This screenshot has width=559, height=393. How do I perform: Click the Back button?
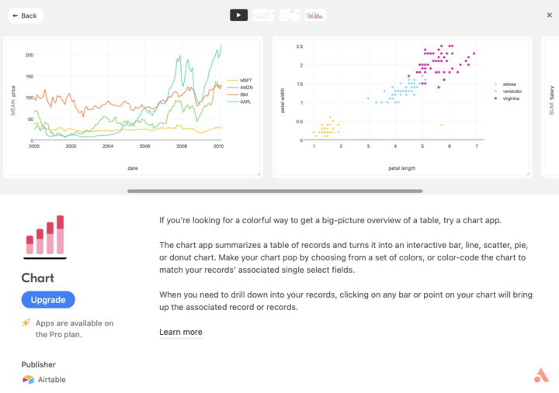coord(25,16)
